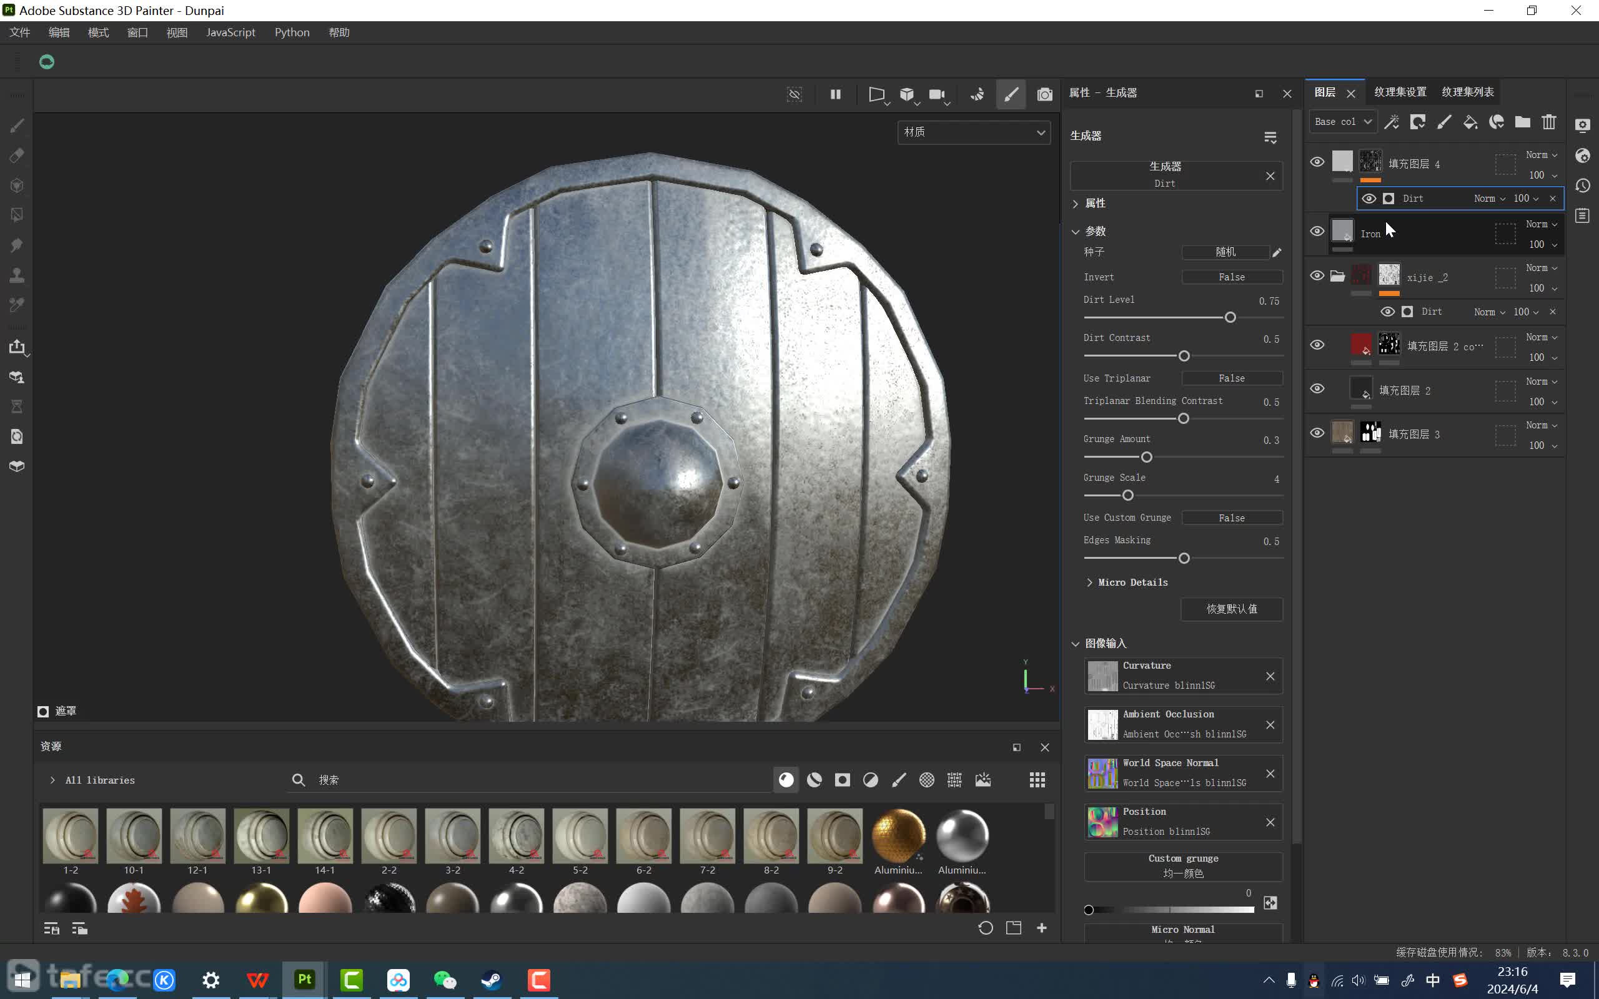Hide the Dirt generator under 填充图层 4

tap(1369, 198)
